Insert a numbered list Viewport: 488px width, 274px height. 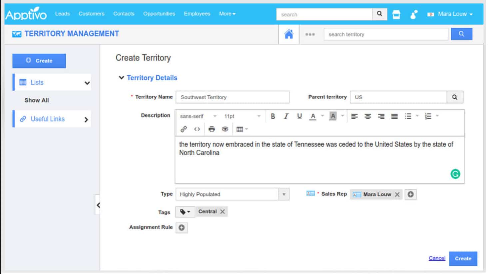pyautogui.click(x=428, y=116)
